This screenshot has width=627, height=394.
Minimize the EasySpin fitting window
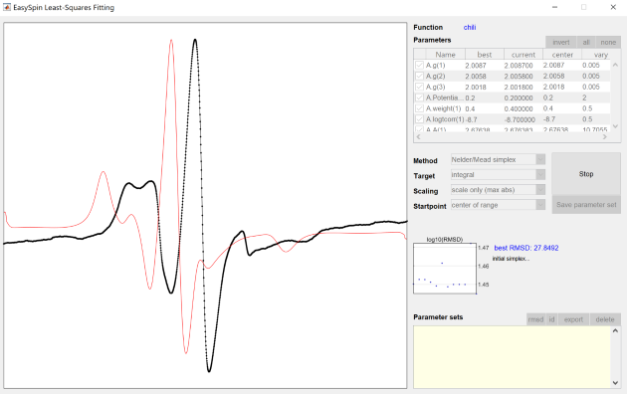click(554, 7)
